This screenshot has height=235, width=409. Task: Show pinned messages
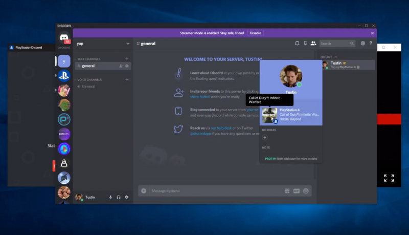pyautogui.click(x=305, y=44)
